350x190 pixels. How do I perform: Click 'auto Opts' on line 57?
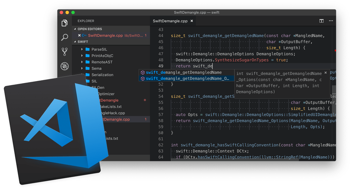187,115
